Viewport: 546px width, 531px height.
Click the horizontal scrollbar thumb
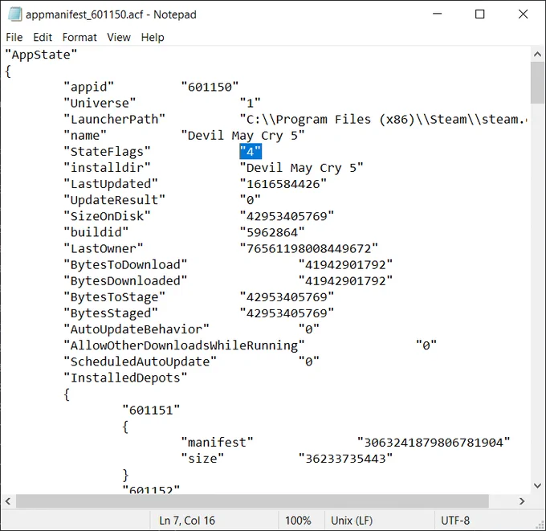click(x=252, y=501)
